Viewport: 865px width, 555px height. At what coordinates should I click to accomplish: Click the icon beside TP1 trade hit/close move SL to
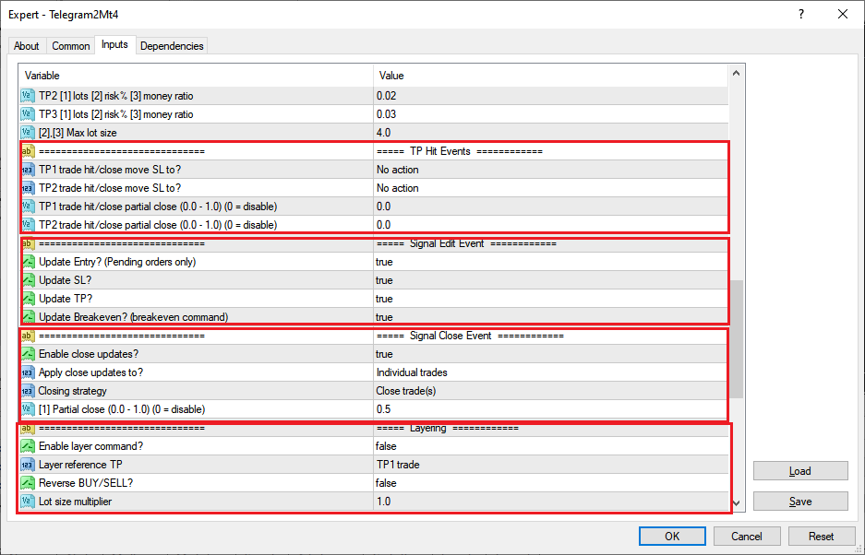28,170
